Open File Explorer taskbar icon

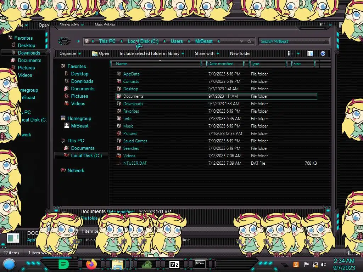[118, 264]
